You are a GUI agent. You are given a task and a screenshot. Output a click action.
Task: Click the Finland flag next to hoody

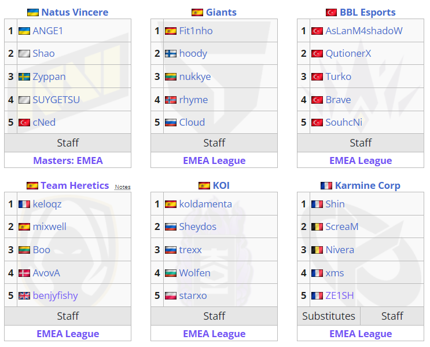coord(171,53)
